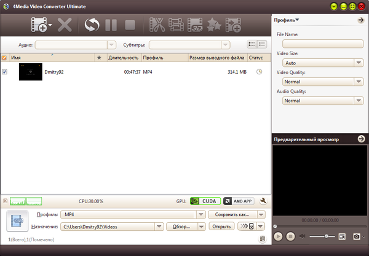The height and width of the screenshot is (256, 369).
Task: Open settings with the wrench icon
Action: click(263, 201)
